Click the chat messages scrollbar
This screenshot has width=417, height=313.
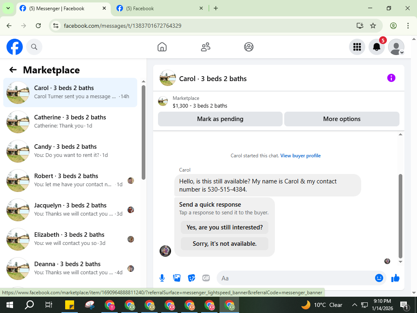click(401, 216)
